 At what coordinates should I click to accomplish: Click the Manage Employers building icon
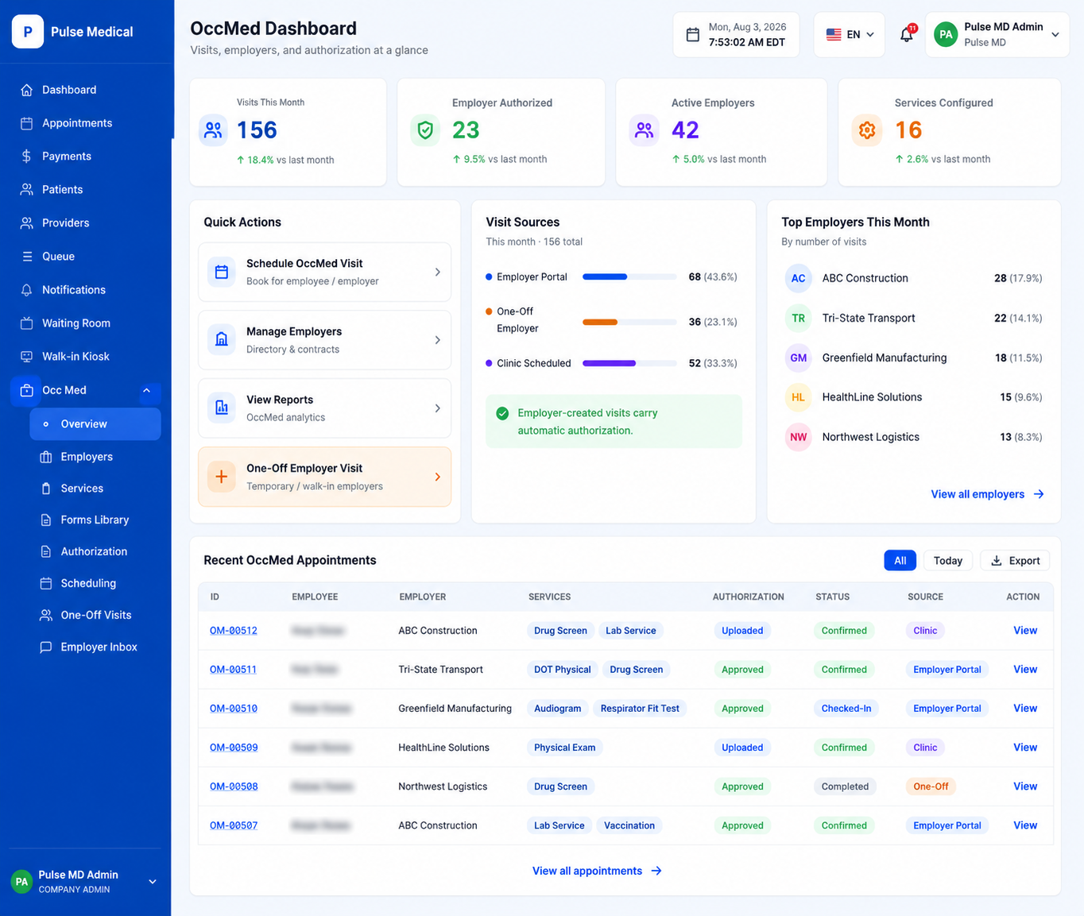222,340
